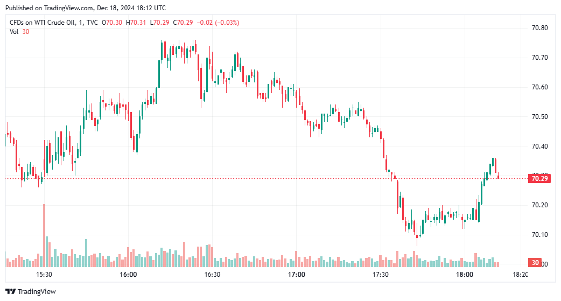Click the Published on TradingView.com header text
The width and height of the screenshot is (561, 301).
click(85, 8)
